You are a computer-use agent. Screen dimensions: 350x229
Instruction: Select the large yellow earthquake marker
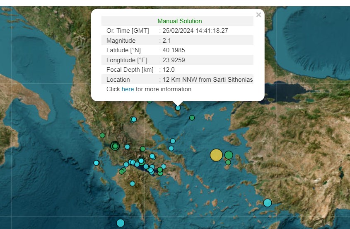(x=216, y=155)
